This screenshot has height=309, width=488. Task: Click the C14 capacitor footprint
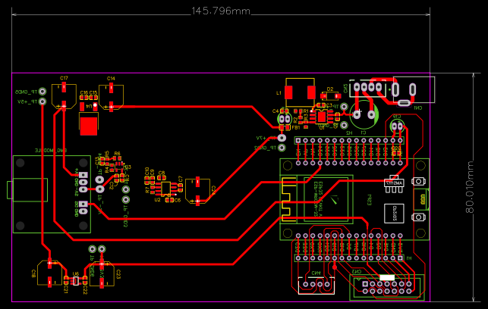pos(111,97)
